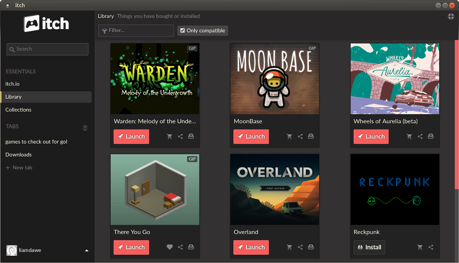Click the install-drive icon on Overland card

(x=311, y=247)
